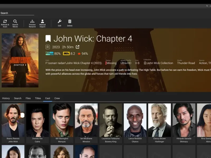Focus the Search input field

click(17, 13)
